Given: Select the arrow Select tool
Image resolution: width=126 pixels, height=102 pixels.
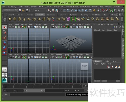Looking at the screenshot, I should click(x=4, y=27).
